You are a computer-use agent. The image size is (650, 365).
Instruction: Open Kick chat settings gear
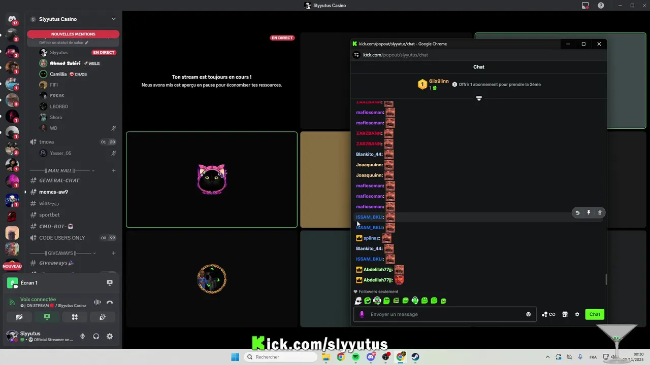(577, 314)
